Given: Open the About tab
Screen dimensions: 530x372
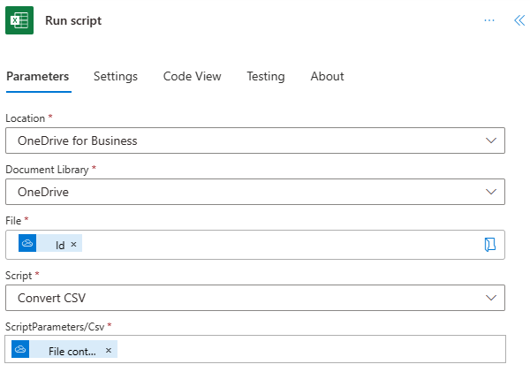Looking at the screenshot, I should click(x=327, y=76).
